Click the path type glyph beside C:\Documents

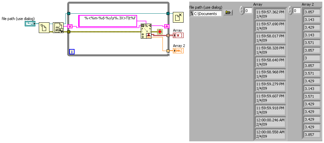coord(192,14)
